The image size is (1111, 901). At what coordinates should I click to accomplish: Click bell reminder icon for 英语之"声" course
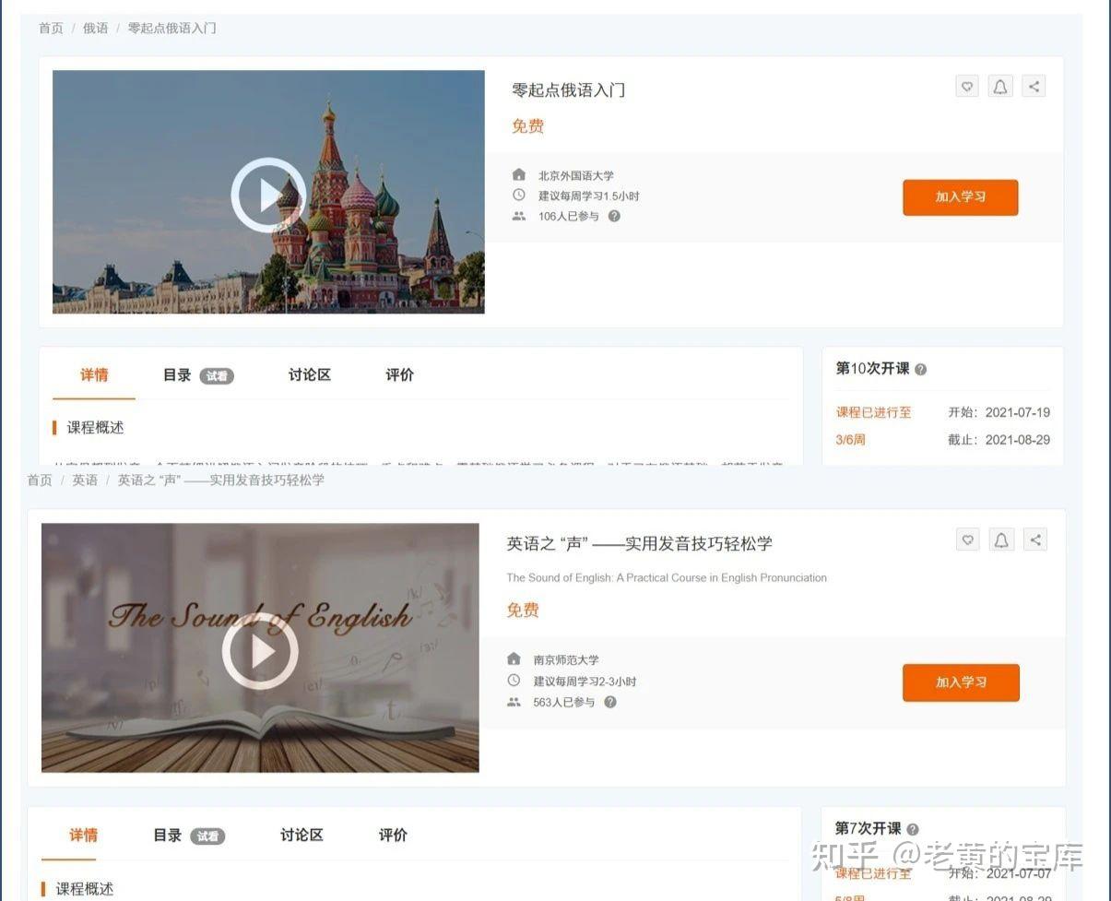click(1001, 540)
